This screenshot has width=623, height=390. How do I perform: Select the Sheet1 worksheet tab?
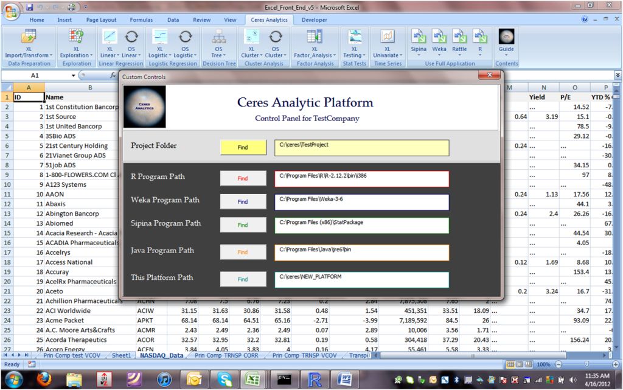(x=121, y=355)
